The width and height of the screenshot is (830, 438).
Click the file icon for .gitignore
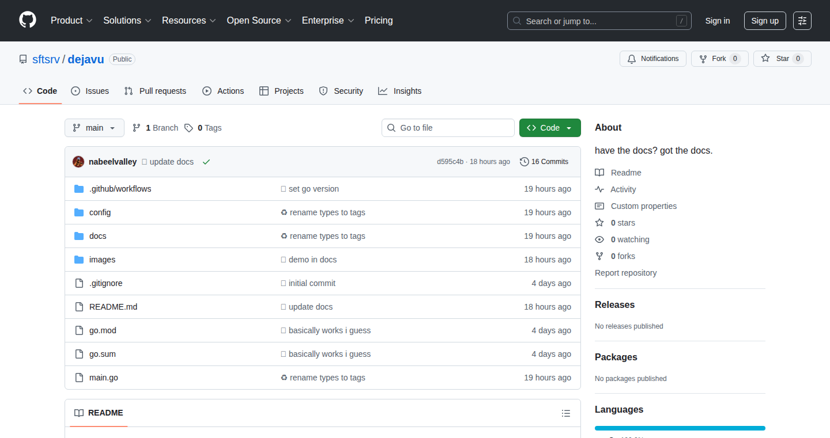pyautogui.click(x=79, y=283)
